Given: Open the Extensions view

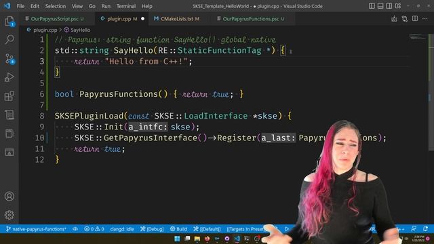Looking at the screenshot, I should [x=9, y=96].
